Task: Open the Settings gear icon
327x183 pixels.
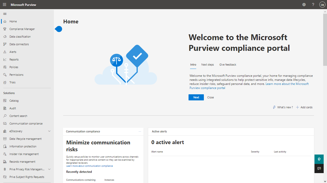Action: [304, 5]
